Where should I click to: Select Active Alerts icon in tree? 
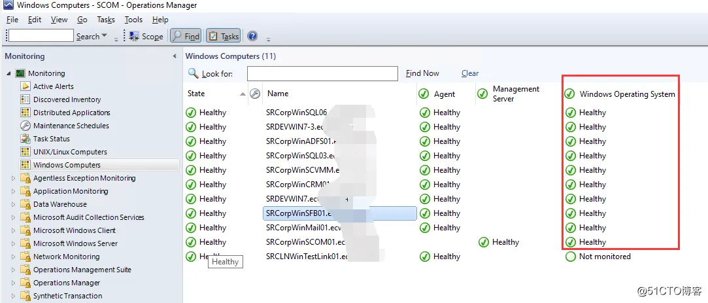pyautogui.click(x=25, y=86)
